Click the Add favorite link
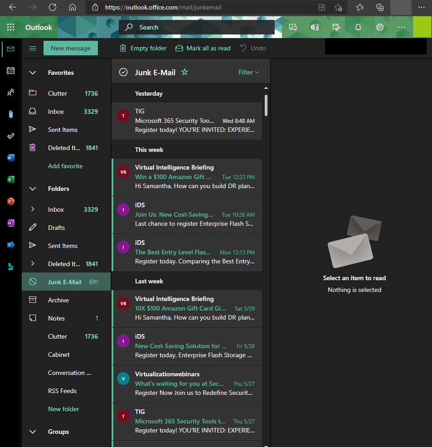The width and height of the screenshot is (432, 447). pos(65,166)
